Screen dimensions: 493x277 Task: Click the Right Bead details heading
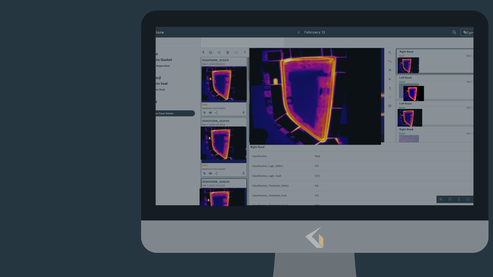click(x=257, y=147)
